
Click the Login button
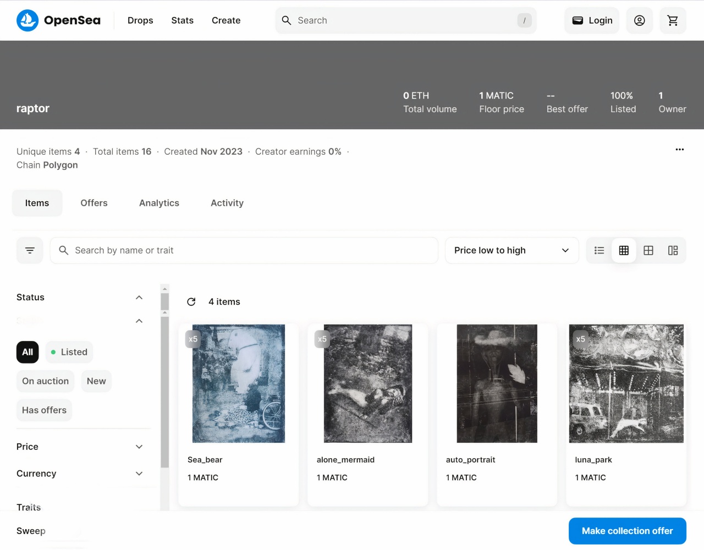click(x=592, y=20)
